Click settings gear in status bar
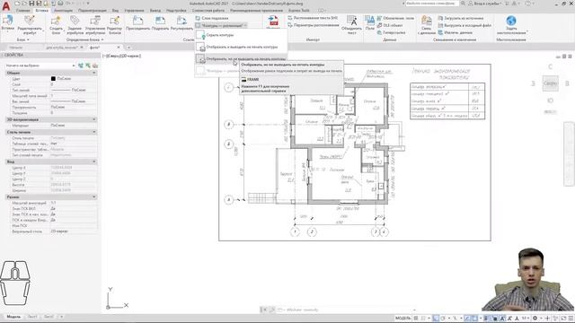The width and height of the screenshot is (575, 323). 535,319
